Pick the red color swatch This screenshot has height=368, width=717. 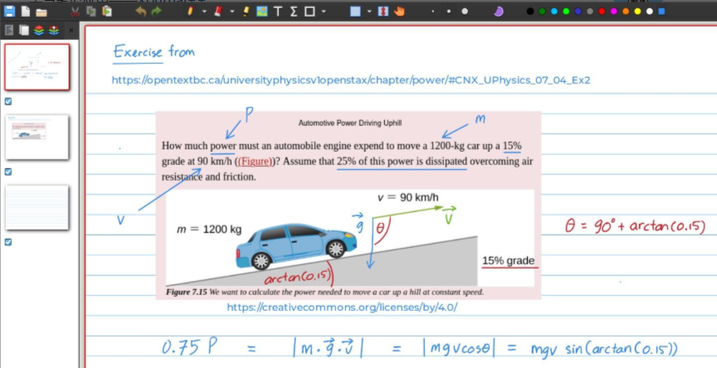[x=602, y=12]
